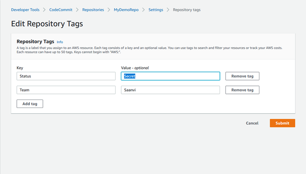Click the Secret value input field

coord(170,76)
